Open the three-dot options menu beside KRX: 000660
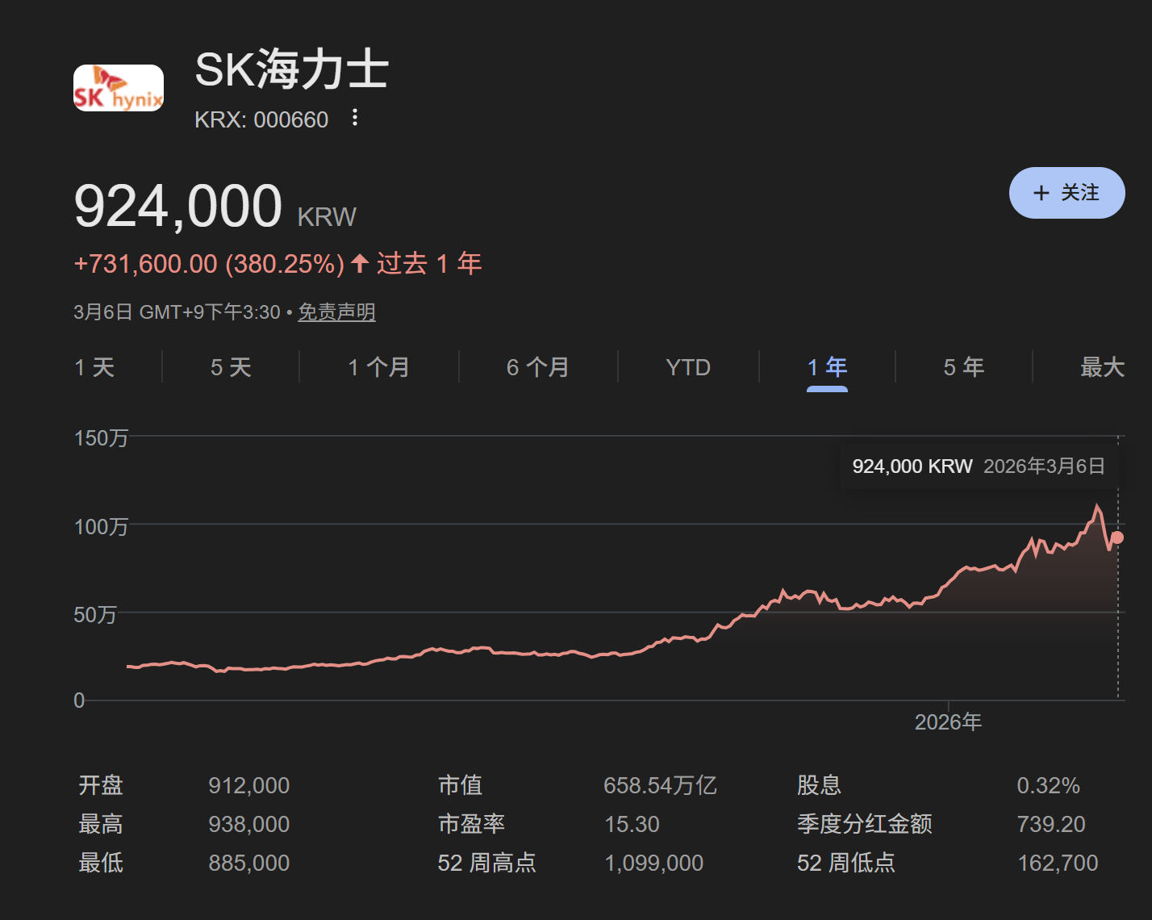The width and height of the screenshot is (1152, 920). click(355, 118)
